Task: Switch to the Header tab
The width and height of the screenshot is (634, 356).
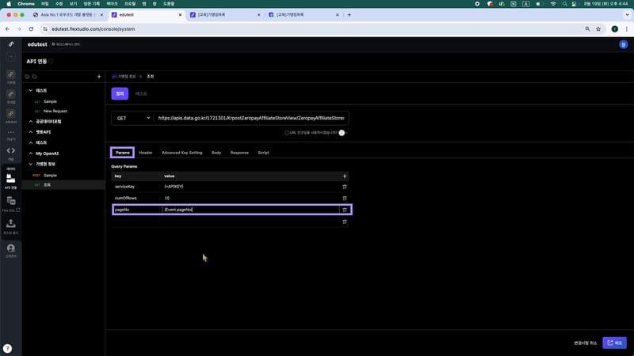Action: 146,152
